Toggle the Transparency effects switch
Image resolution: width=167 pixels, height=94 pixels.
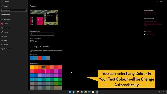[x=32, y=41]
